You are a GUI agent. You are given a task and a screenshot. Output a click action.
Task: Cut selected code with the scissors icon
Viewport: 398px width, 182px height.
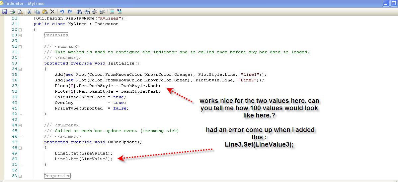(x=30, y=11)
